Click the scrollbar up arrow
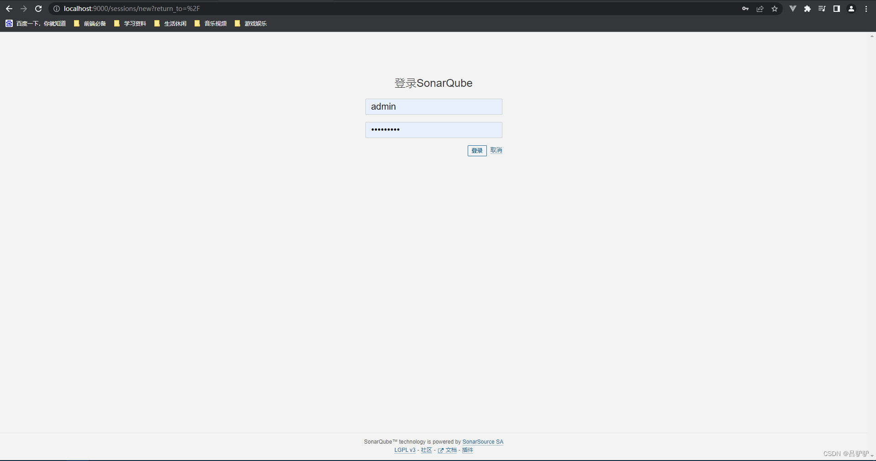The height and width of the screenshot is (461, 876). tap(872, 36)
